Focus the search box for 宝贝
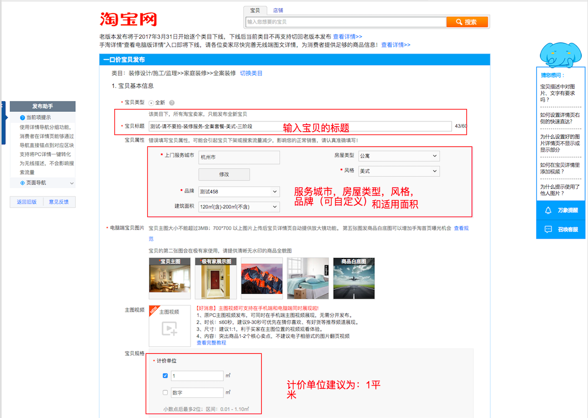588x418 pixels. pos(346,22)
